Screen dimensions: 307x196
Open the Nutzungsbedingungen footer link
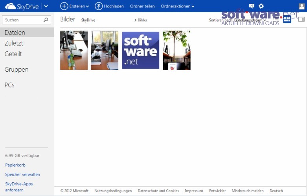pos(113,191)
